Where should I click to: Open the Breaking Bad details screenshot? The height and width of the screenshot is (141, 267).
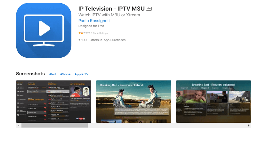[134, 102]
